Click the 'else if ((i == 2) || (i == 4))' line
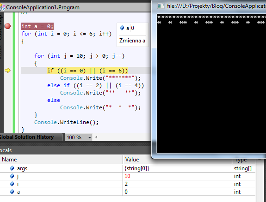266x202 pixels. [x=95, y=85]
